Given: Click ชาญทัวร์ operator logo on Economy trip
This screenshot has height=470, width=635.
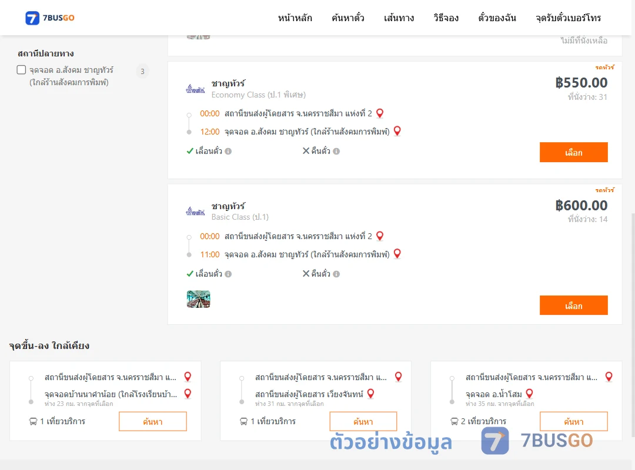Looking at the screenshot, I should pos(196,89).
